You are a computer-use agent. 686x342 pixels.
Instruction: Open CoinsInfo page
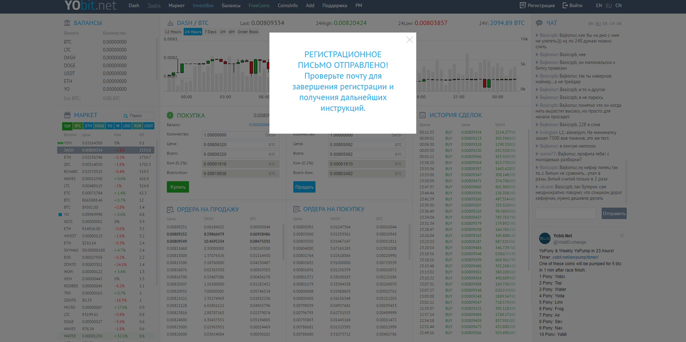(287, 6)
